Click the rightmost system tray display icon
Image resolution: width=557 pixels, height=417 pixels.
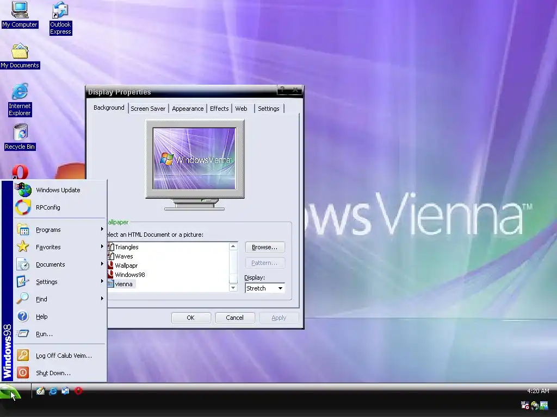pos(544,405)
